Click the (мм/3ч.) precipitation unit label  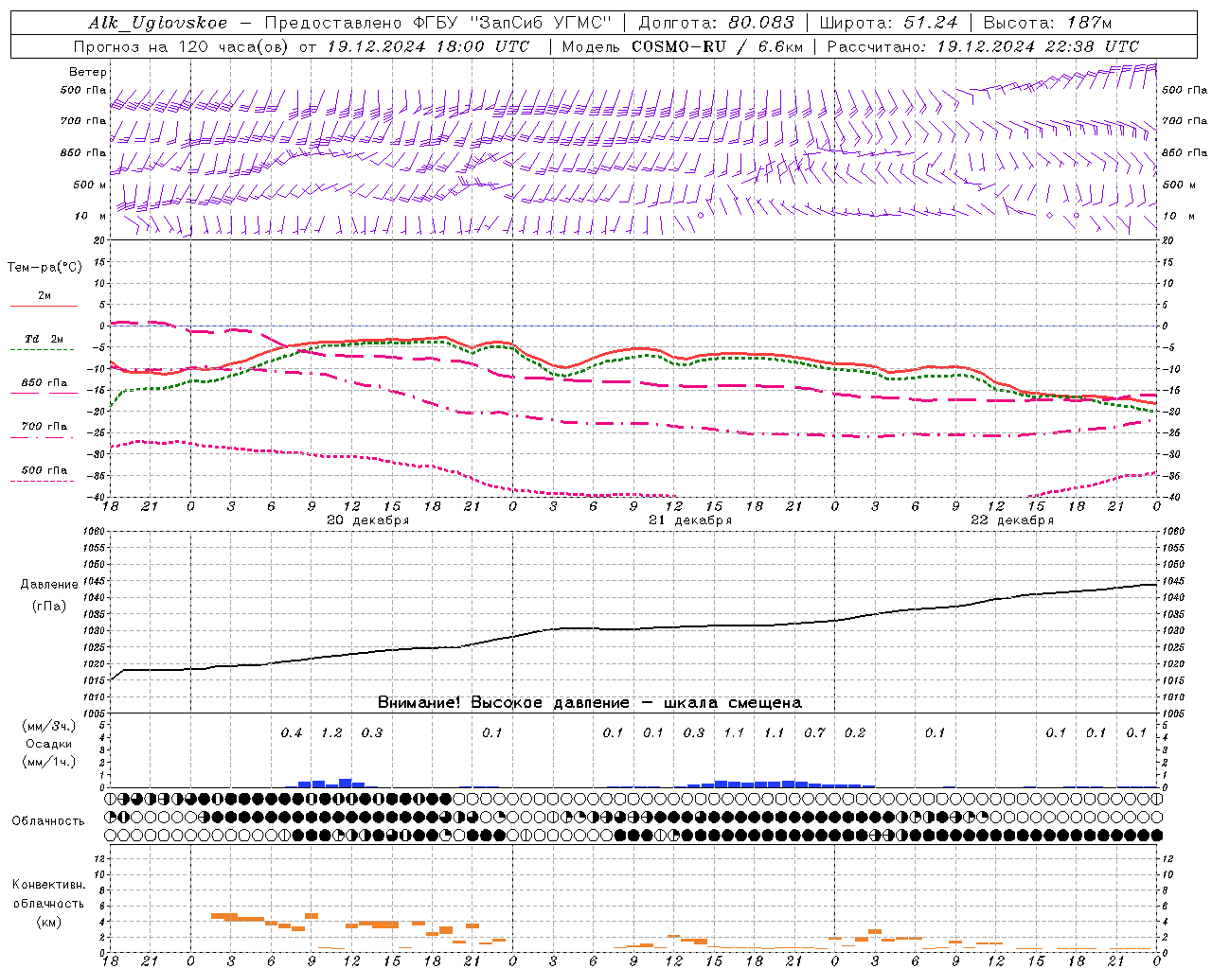[x=48, y=726]
